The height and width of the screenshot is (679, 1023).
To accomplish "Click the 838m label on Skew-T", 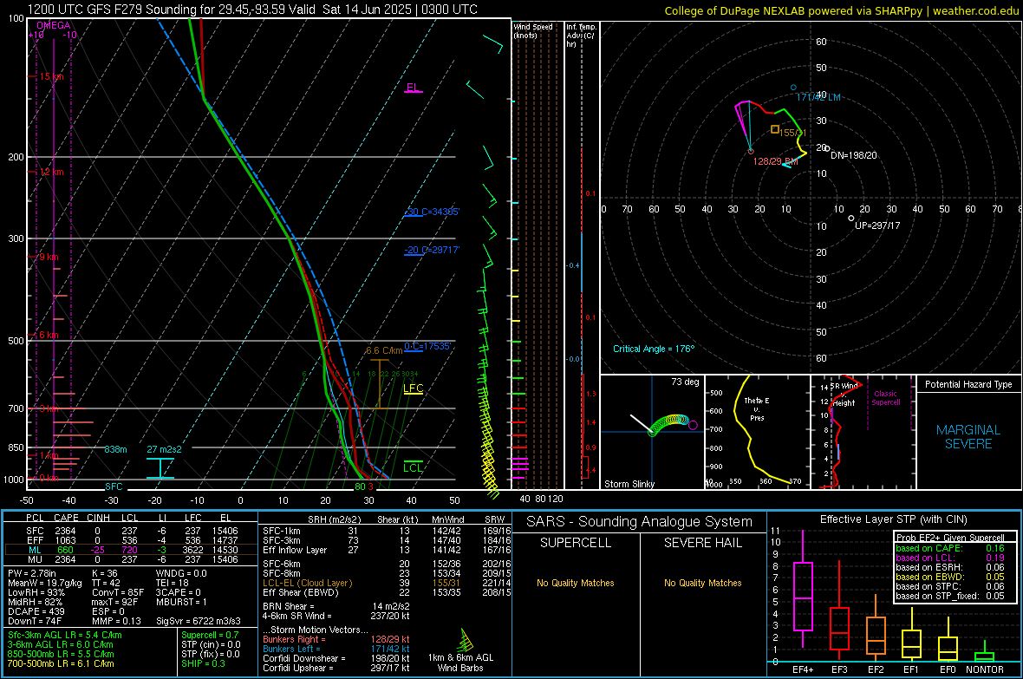I will pos(115,449).
